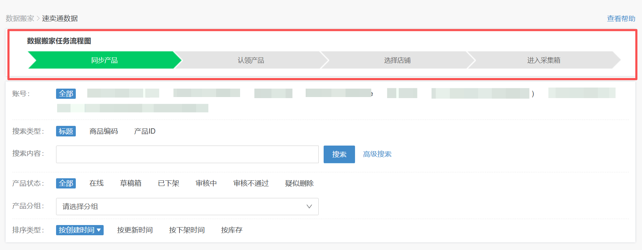Focus the 搜索内容 text field
This screenshot has height=250, width=642.
tap(187, 154)
